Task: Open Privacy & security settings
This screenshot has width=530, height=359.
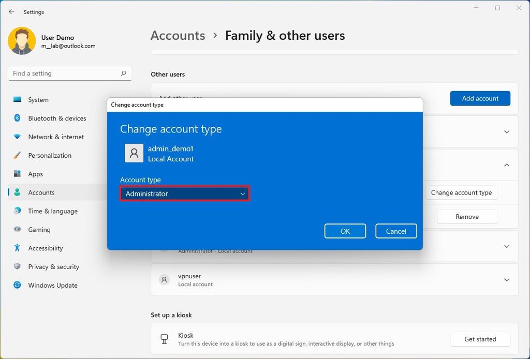Action: pyautogui.click(x=54, y=266)
